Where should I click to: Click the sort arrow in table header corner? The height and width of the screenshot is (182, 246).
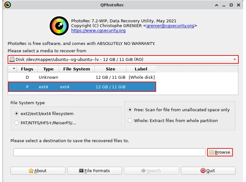pos(14,69)
